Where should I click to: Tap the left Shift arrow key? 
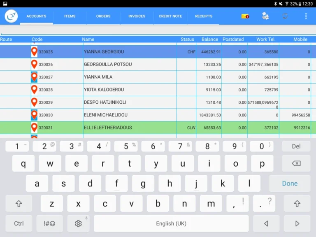[x=19, y=204]
